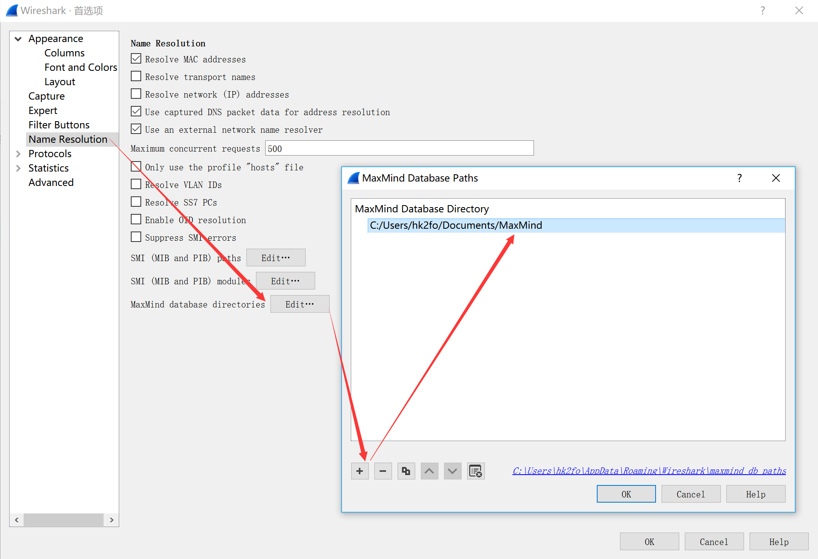The width and height of the screenshot is (818, 559).
Task: Toggle Resolve MAC addresses checkbox
Action: [136, 59]
